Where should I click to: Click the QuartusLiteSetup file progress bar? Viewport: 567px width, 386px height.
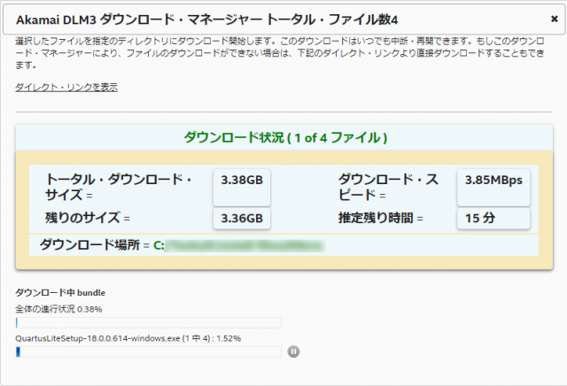[149, 351]
